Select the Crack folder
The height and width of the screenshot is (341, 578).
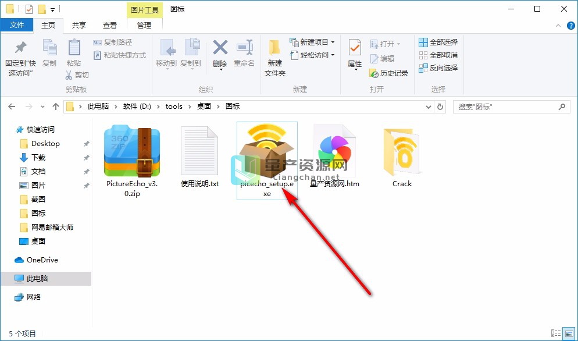point(402,158)
